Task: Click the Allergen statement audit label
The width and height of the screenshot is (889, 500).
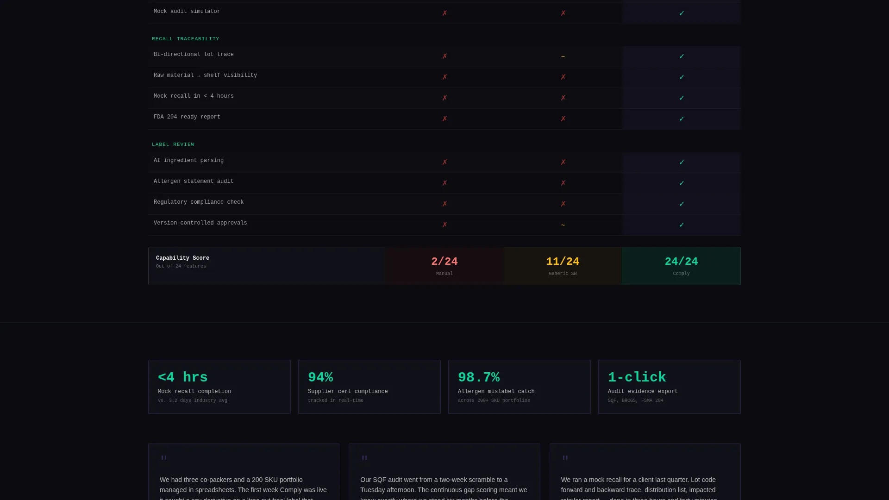Action: point(194,181)
